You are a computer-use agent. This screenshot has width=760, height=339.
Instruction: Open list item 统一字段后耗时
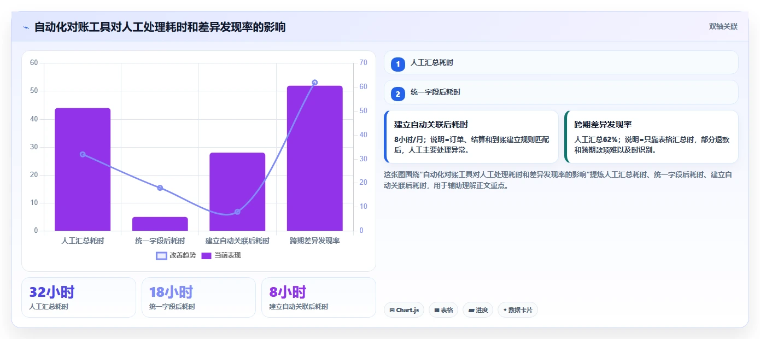(x=561, y=92)
